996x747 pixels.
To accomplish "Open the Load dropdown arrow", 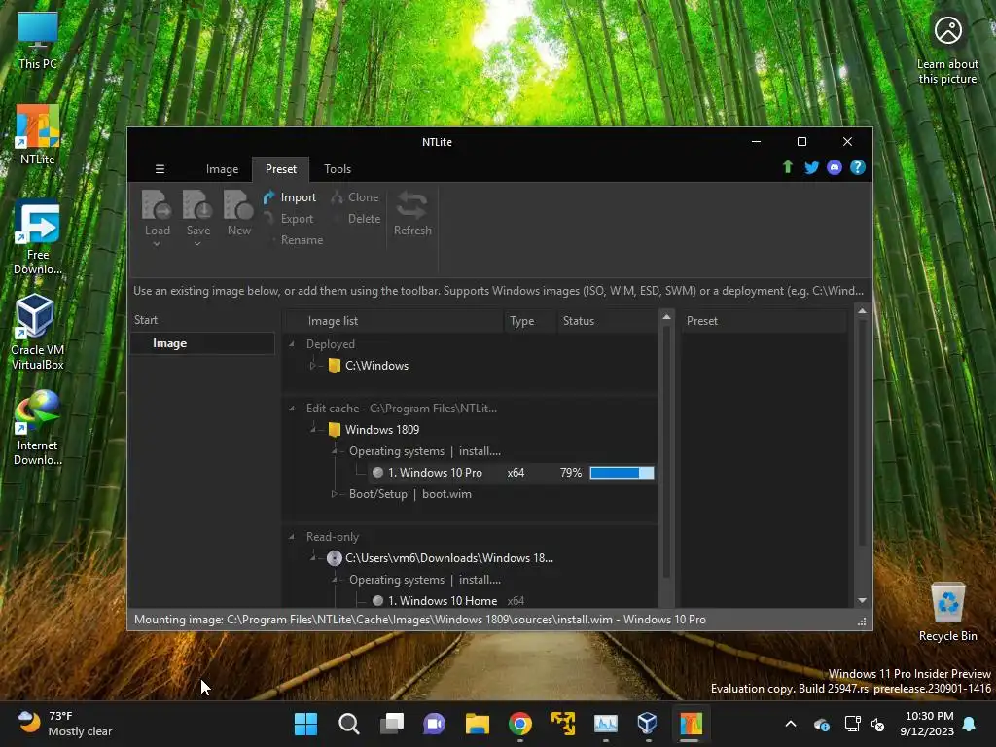I will tap(157, 244).
